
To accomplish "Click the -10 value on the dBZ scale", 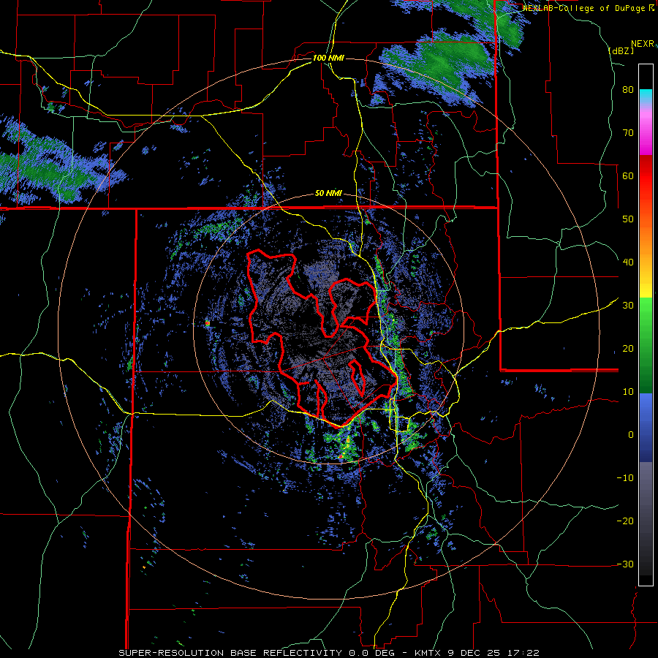I will (x=625, y=478).
